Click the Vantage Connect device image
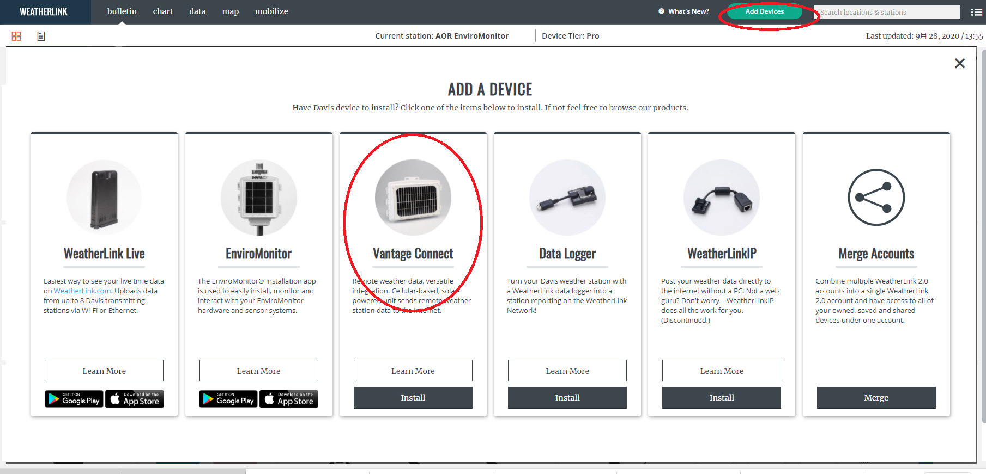Viewport: 986px width, 474px height. 413,198
